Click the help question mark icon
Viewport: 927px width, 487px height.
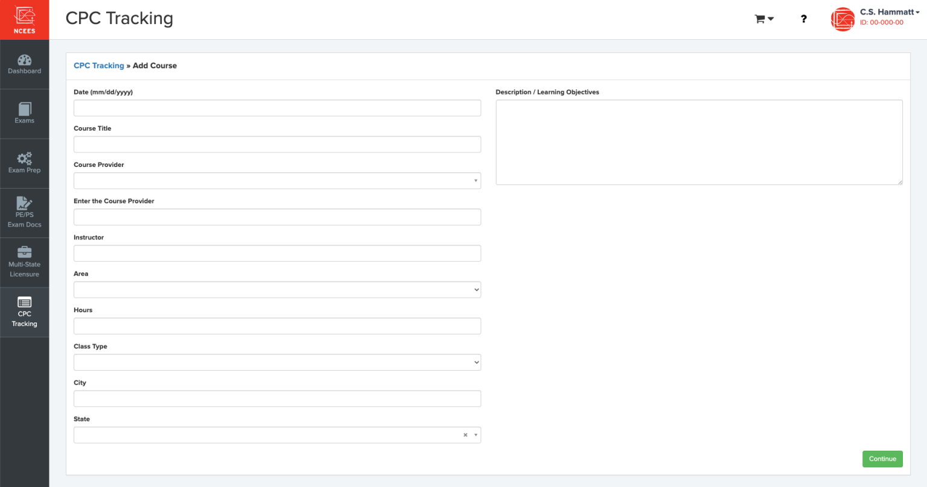(x=803, y=19)
